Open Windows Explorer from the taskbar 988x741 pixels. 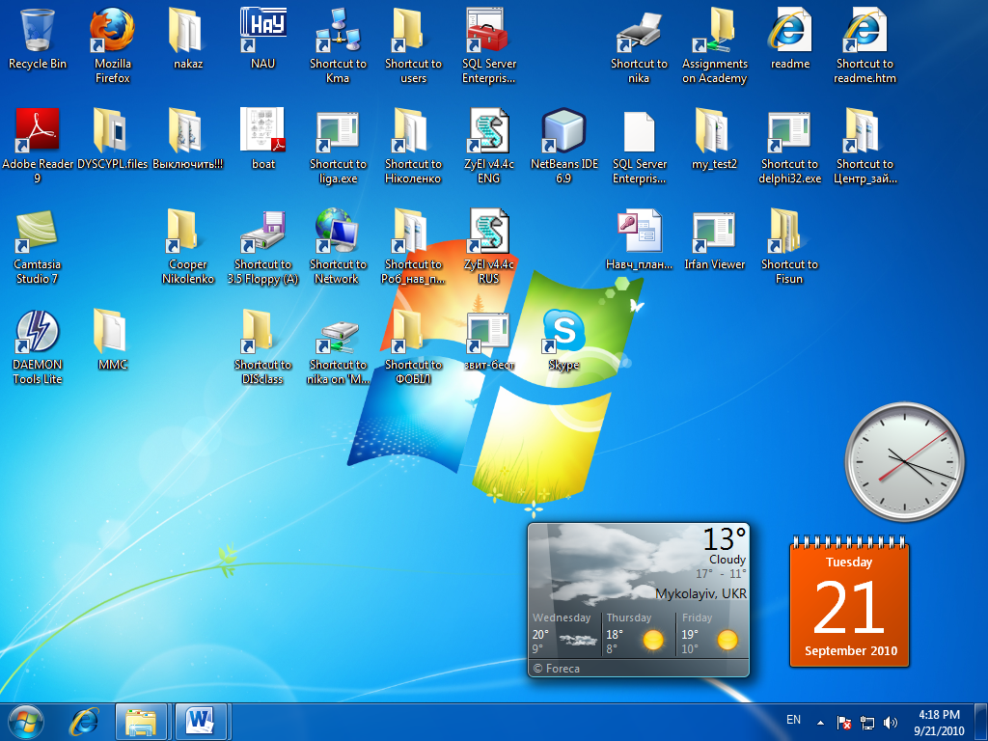pyautogui.click(x=141, y=722)
